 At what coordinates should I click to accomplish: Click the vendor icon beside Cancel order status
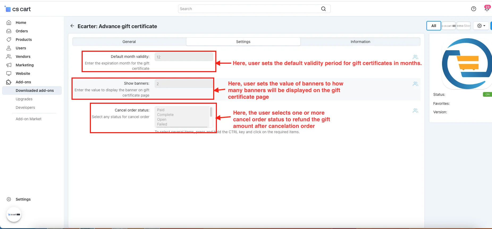pyautogui.click(x=415, y=111)
